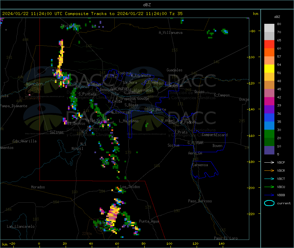294x248 pixels.
Task: Pick the green 20 dBZ color swatch
Action: pyautogui.click(x=269, y=134)
